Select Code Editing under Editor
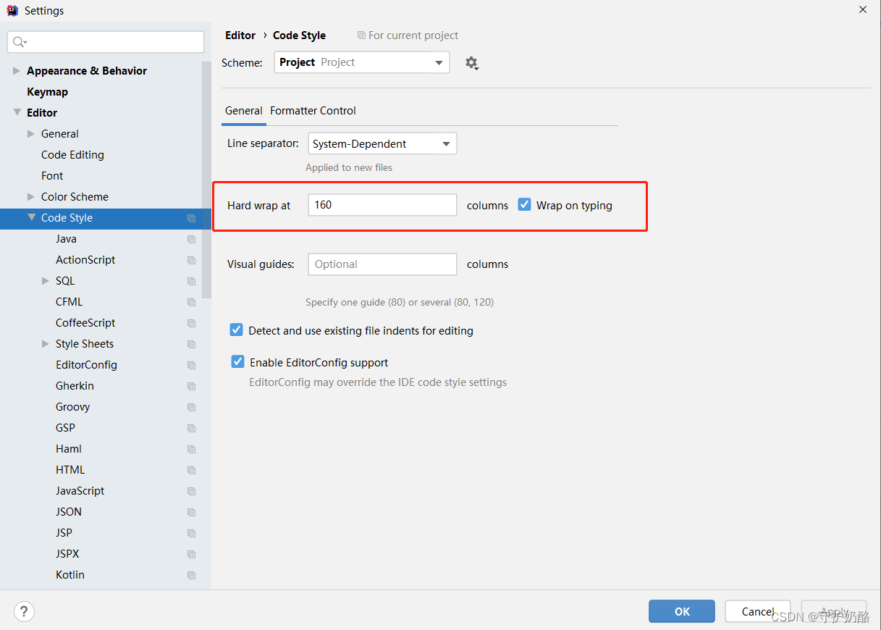Screen dimensions: 881x630 point(72,155)
